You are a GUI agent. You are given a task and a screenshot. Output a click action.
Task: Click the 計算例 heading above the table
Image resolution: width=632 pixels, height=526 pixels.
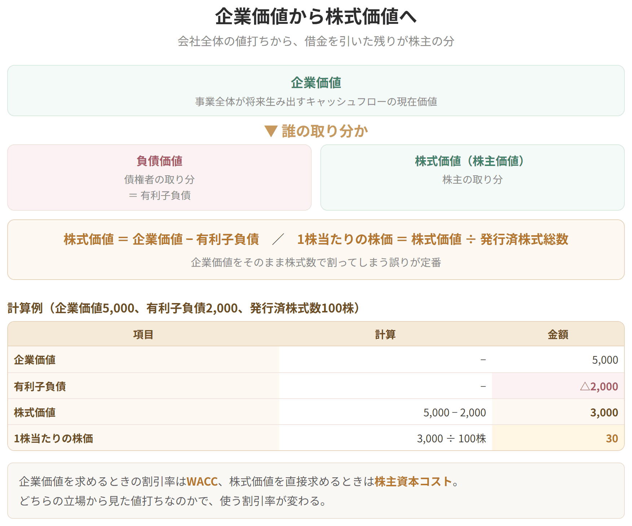click(183, 308)
